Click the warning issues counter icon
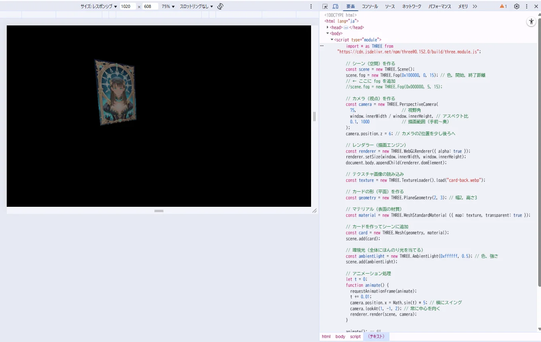Screen dimensions: 541x342 point(503,6)
